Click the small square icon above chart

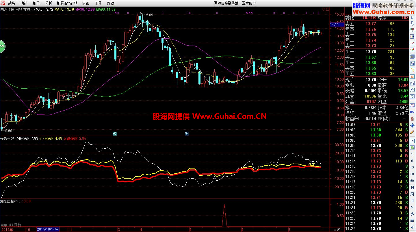click(327, 9)
